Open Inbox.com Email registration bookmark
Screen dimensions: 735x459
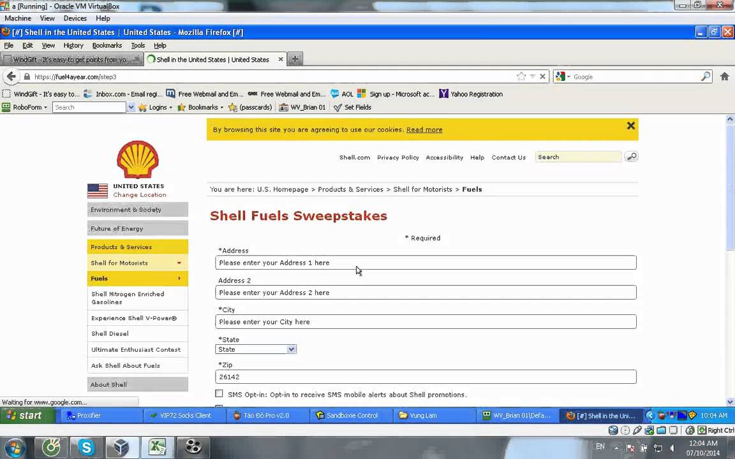pos(122,94)
